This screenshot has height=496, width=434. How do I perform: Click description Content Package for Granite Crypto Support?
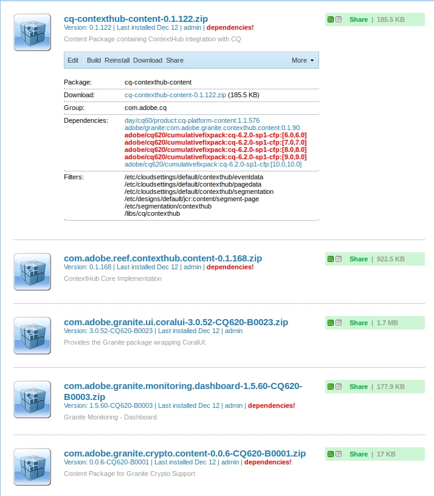129,474
